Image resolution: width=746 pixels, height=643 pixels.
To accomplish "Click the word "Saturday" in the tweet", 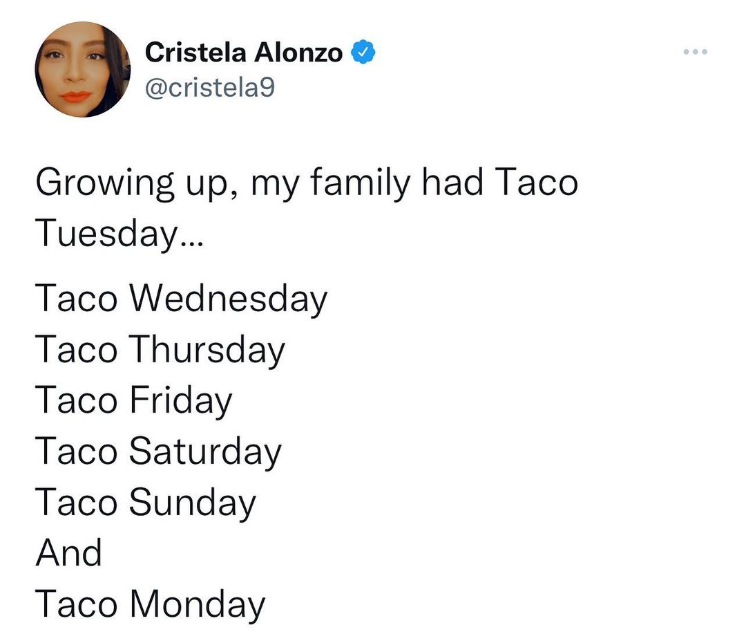I will point(205,451).
